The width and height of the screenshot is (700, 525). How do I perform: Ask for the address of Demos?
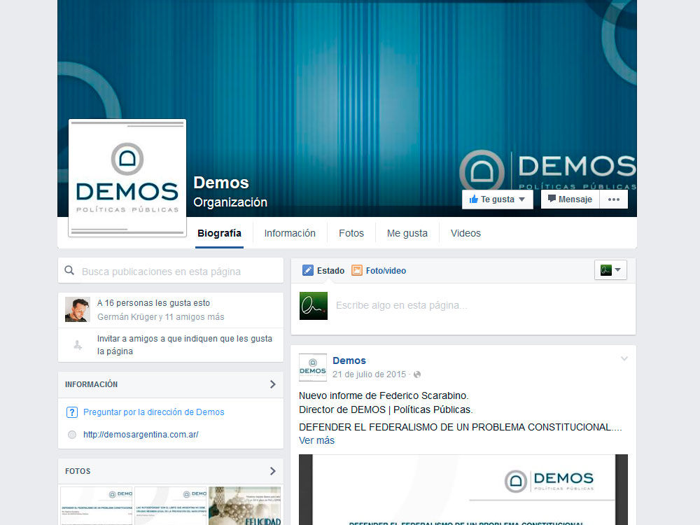pyautogui.click(x=153, y=412)
